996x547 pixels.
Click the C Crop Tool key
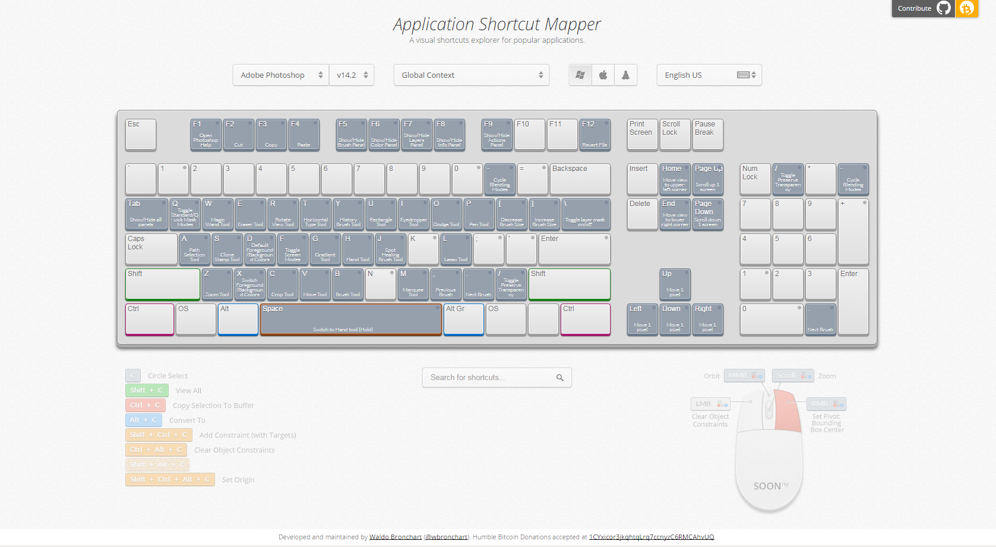click(283, 284)
